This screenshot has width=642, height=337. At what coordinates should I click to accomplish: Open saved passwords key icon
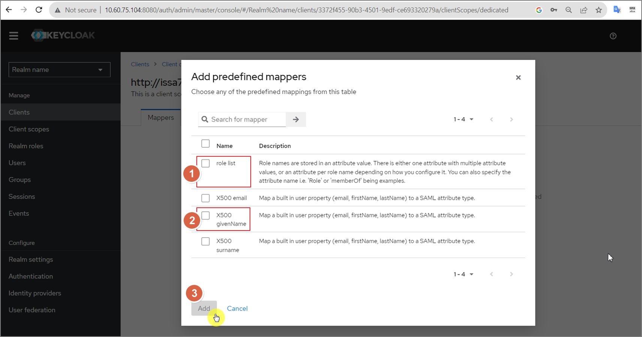[554, 10]
